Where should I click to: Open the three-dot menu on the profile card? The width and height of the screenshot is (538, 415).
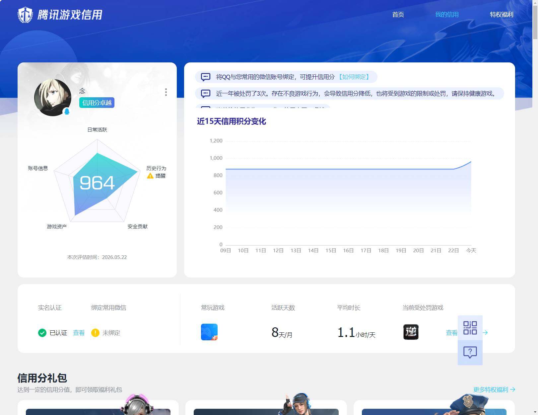coord(166,92)
